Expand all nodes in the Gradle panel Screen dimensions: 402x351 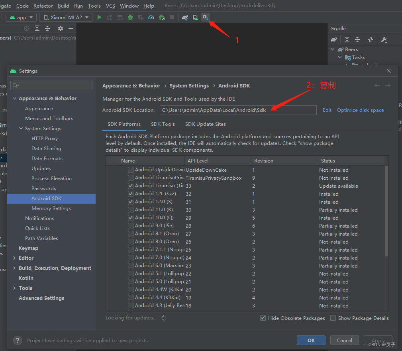point(347,39)
